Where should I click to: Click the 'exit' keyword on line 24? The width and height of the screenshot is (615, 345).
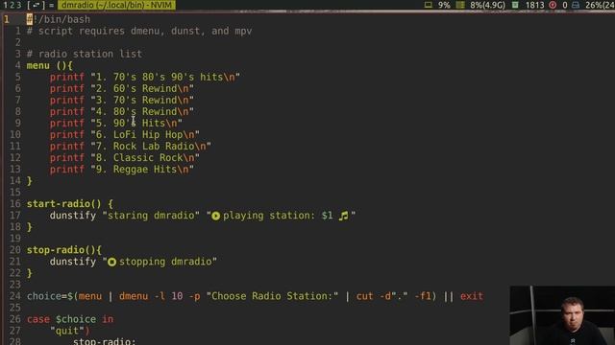point(472,296)
